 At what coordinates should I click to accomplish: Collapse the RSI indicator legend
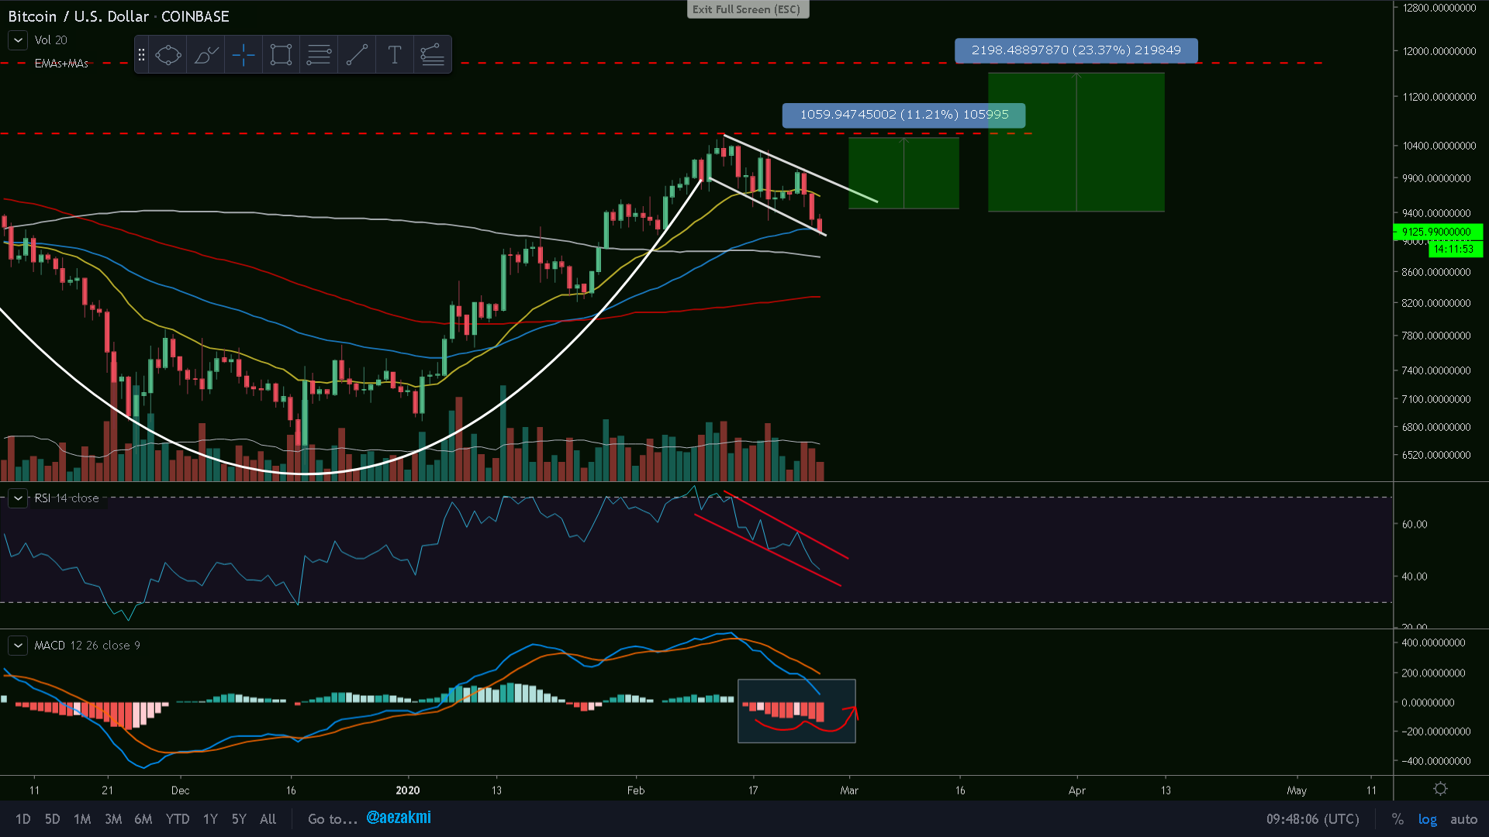pyautogui.click(x=18, y=498)
